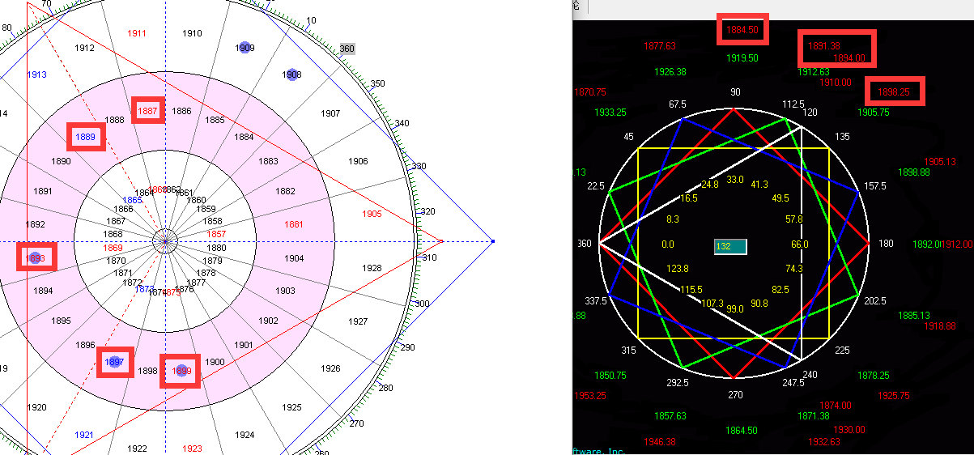Click the 247.5 angle label on the right circle

[x=794, y=383]
